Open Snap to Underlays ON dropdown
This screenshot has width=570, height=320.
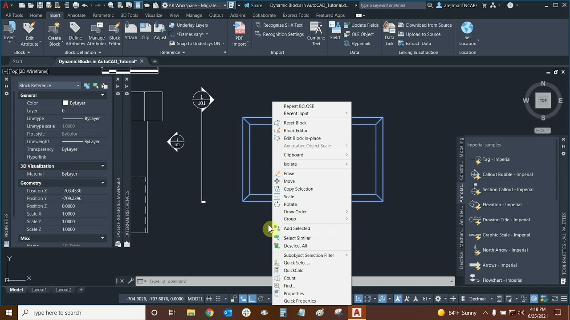[x=223, y=44]
